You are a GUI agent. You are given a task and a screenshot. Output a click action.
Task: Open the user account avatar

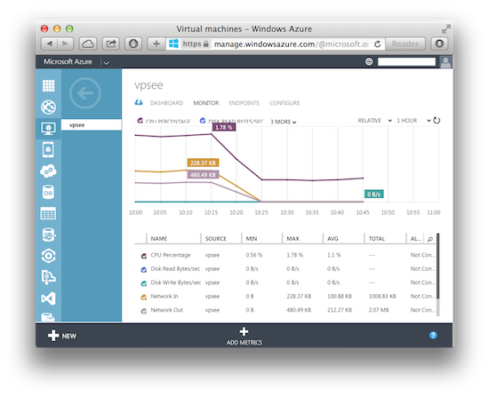point(445,61)
